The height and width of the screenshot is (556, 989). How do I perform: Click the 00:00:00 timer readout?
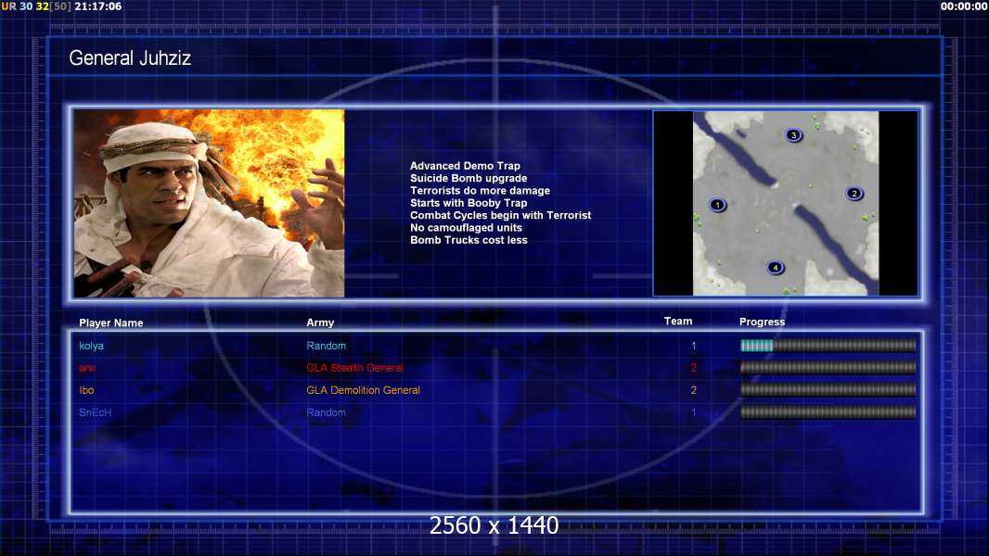point(964,6)
